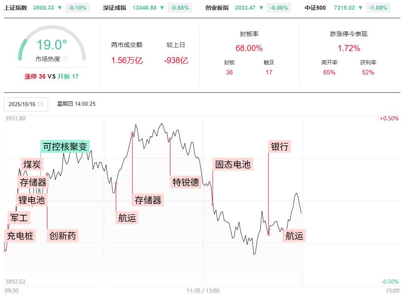Image resolution: width=403 pixels, height=297 pixels.
Task: Click the help icon beside 市场热度
Action: point(66,59)
